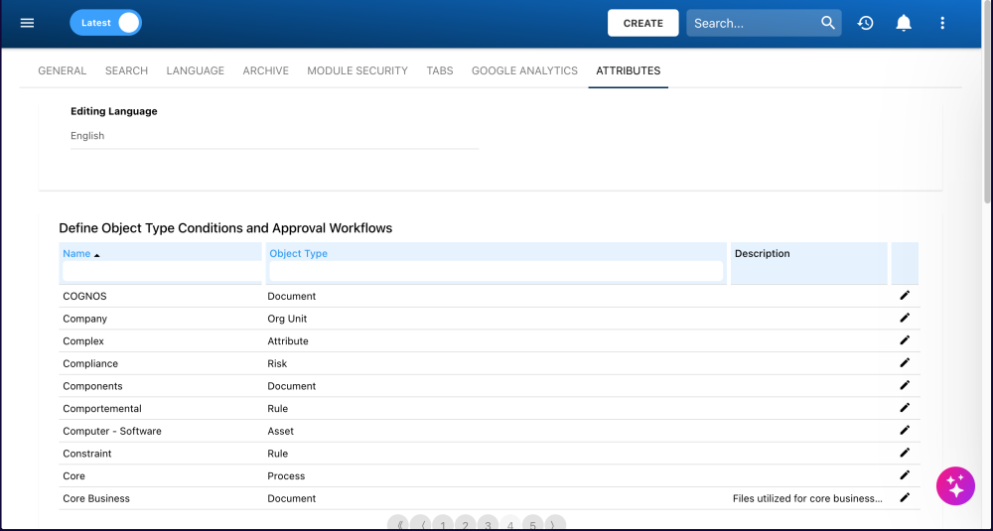Select the Comportemental name cell

tap(102, 409)
